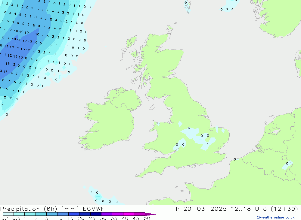Click the 'Precipitation (6h)' title text
Viewport: 301px width, 220px height.
(29, 209)
